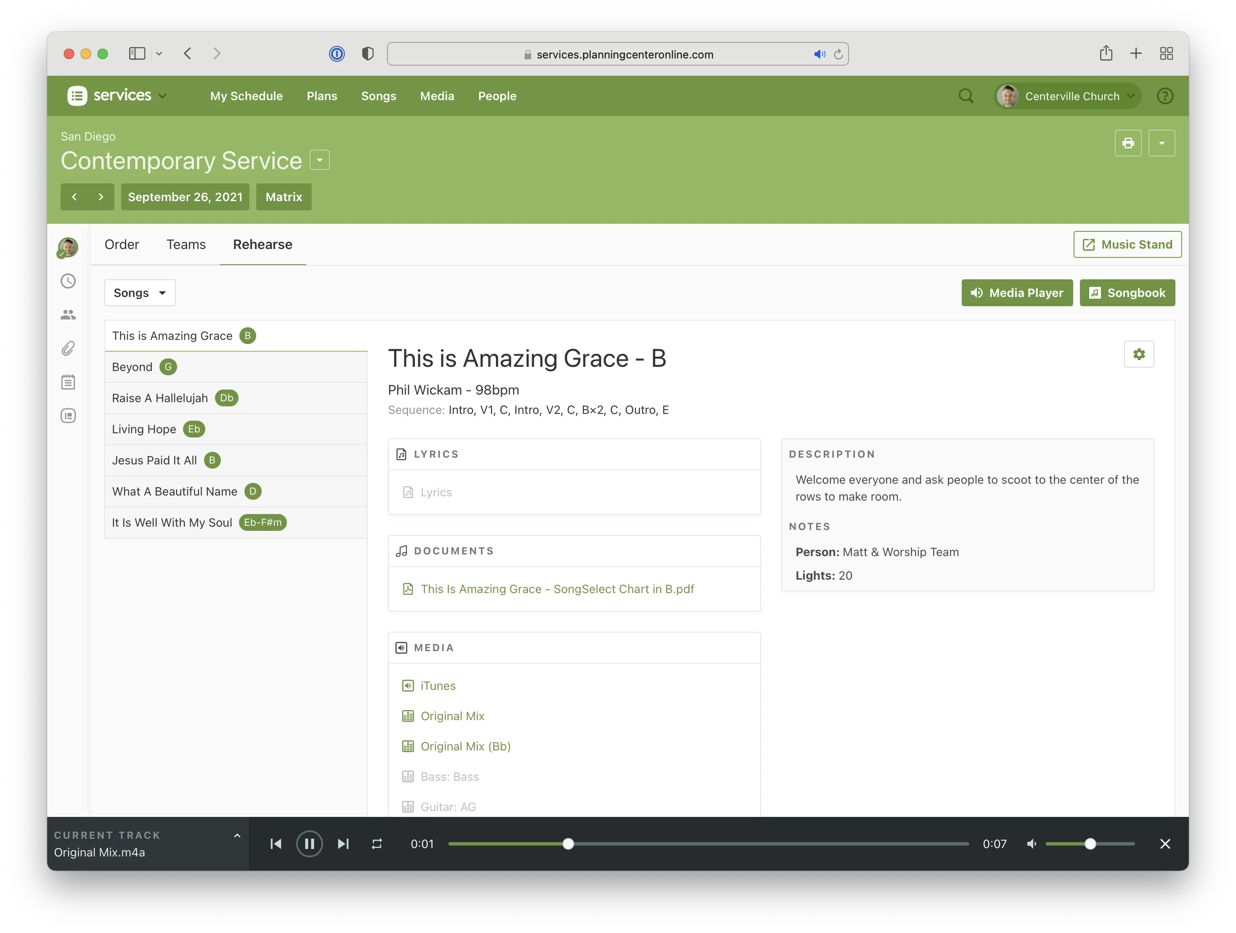
Task: Select Living Hope in the song list
Action: [x=144, y=429]
